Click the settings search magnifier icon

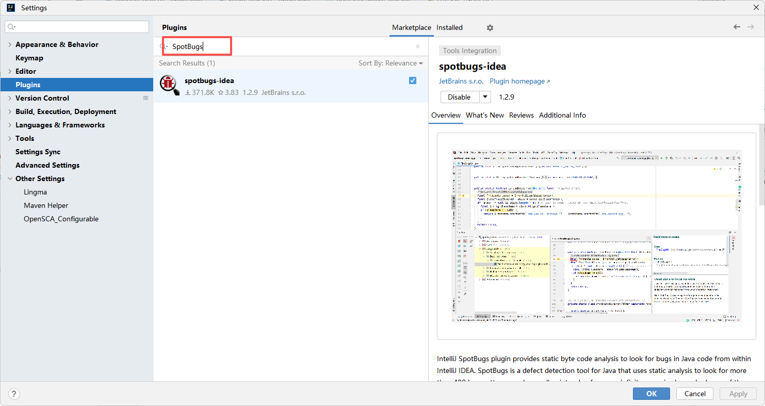(12, 27)
